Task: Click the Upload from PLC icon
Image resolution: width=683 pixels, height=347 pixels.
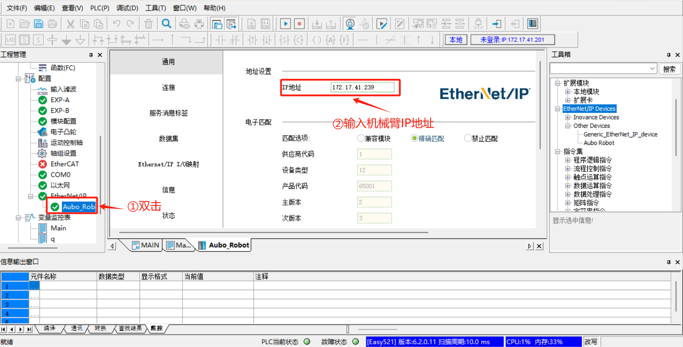Action: tap(331, 24)
